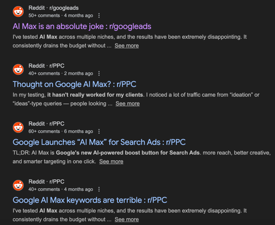The width and height of the screenshot is (275, 225).
Task: Open "Thought on Google AI Max?" result
Action: (74, 84)
